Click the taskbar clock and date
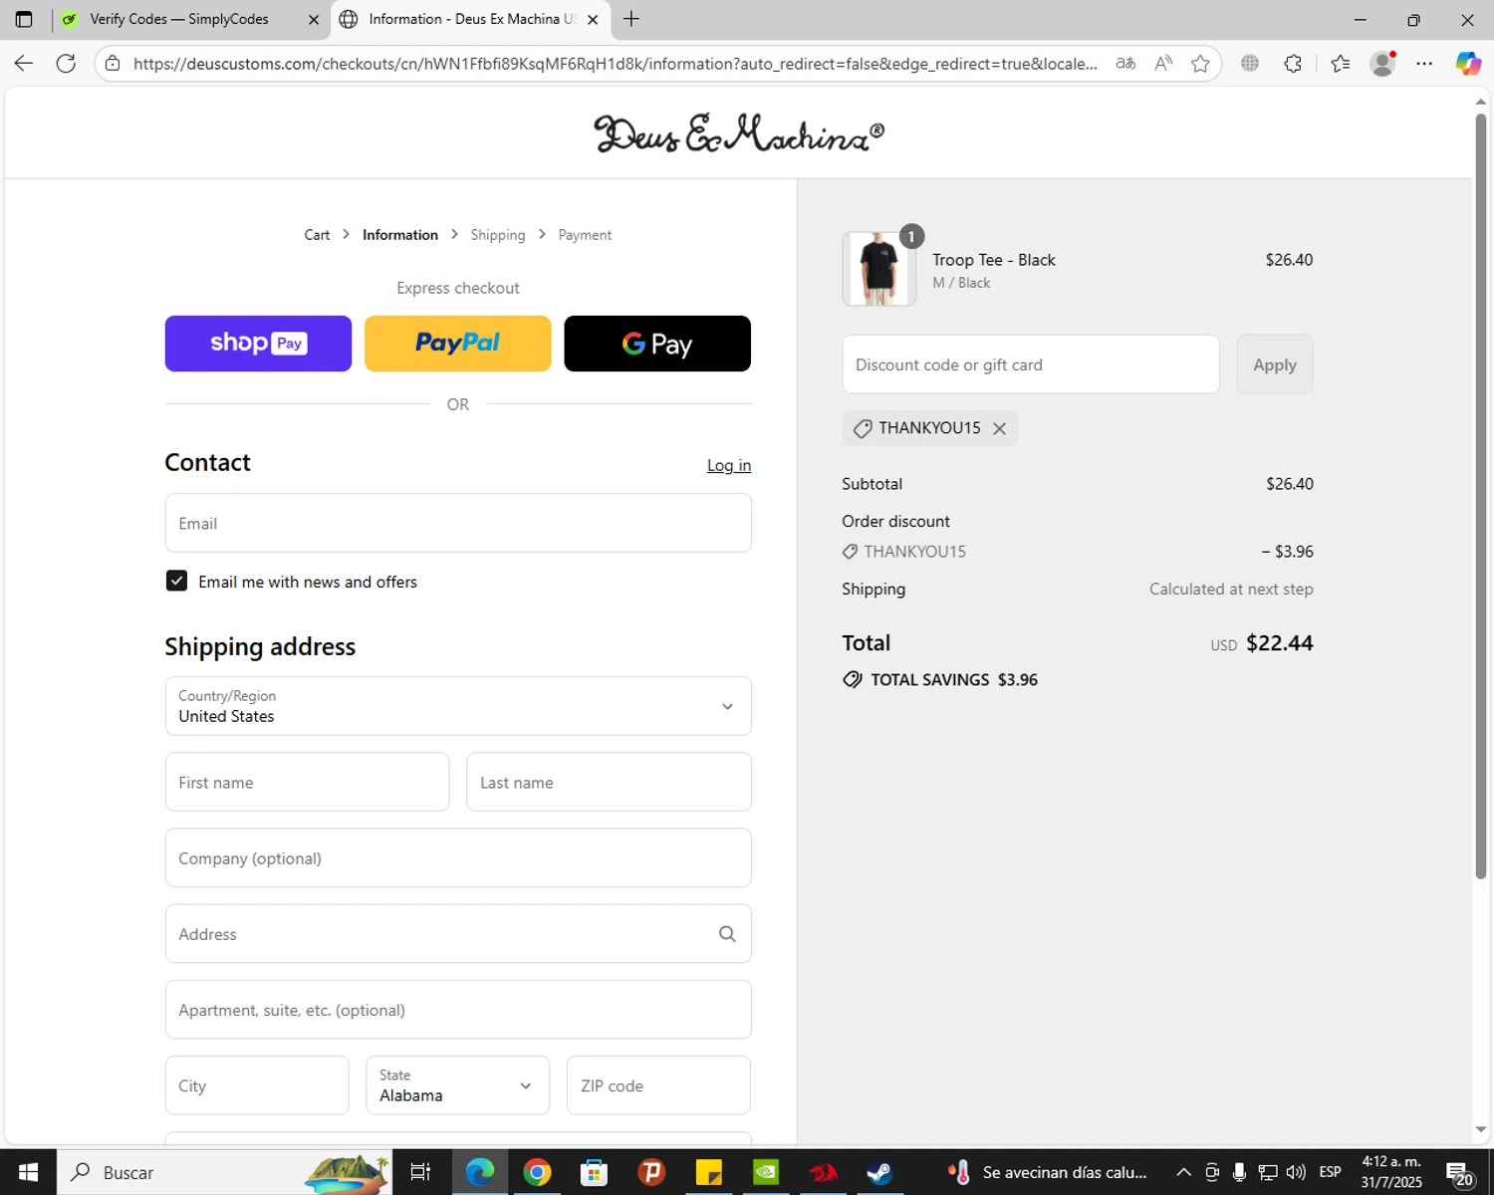 pos(1391,1172)
